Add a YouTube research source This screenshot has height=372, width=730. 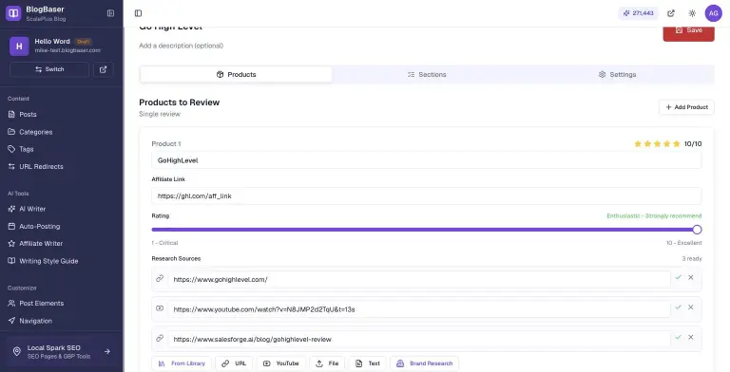point(281,363)
